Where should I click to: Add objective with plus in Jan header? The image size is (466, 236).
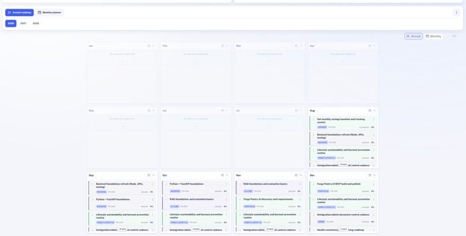pos(153,46)
